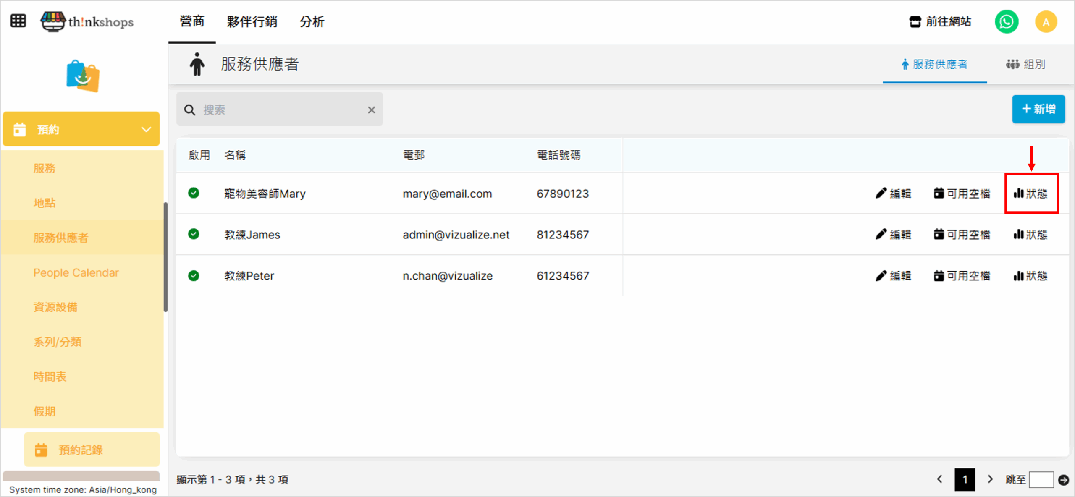Click the go-to-page arrow icon

(x=1064, y=480)
